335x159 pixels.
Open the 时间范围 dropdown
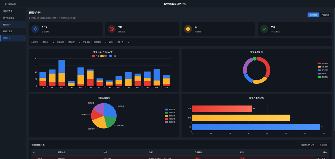[47, 42]
